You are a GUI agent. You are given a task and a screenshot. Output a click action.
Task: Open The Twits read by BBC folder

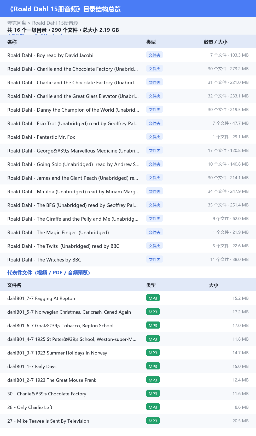click(63, 246)
